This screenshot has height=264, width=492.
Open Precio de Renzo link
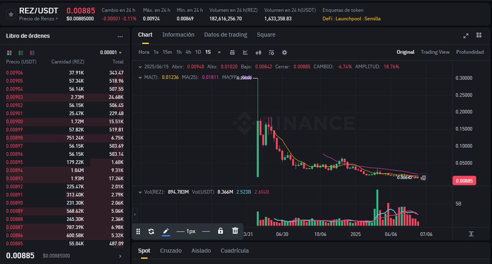(x=39, y=18)
